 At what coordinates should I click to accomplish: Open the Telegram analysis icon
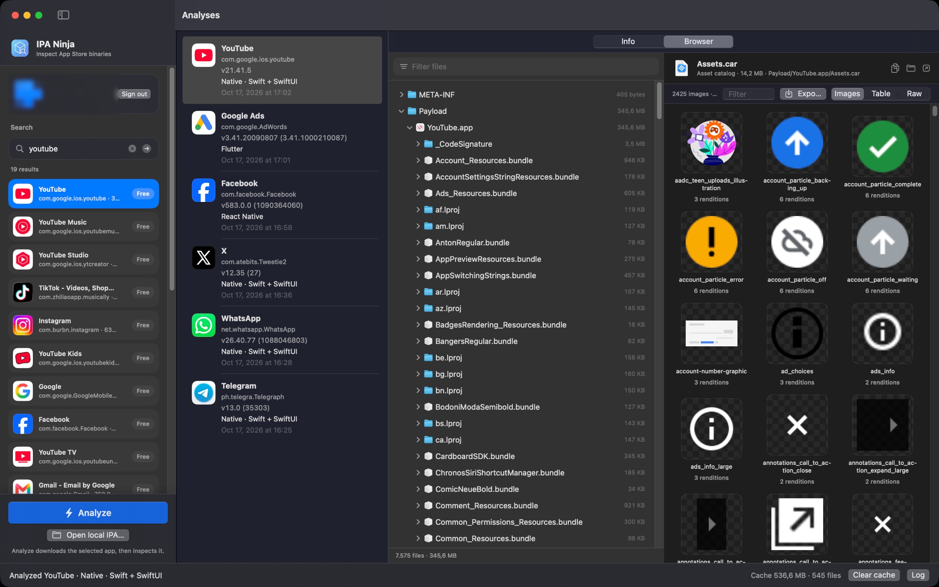pyautogui.click(x=203, y=393)
